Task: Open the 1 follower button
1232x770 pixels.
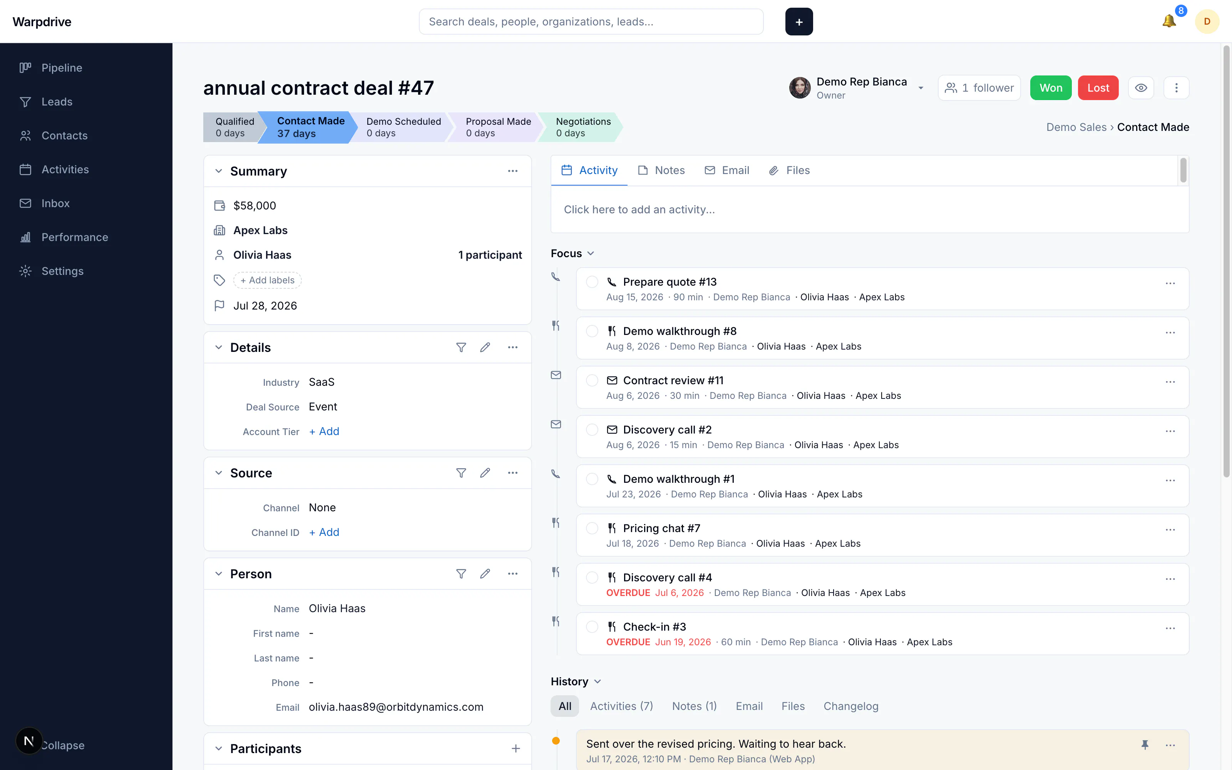Action: click(979, 88)
